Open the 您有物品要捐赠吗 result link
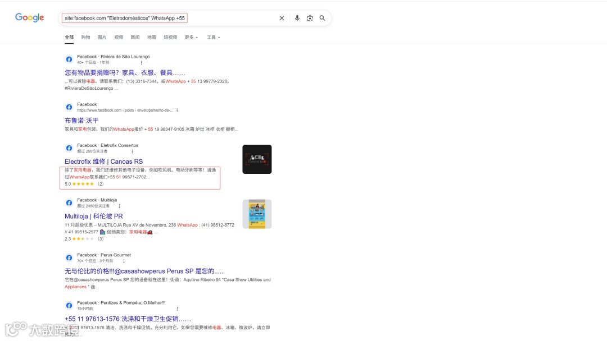This screenshot has width=607, height=341. coord(125,72)
